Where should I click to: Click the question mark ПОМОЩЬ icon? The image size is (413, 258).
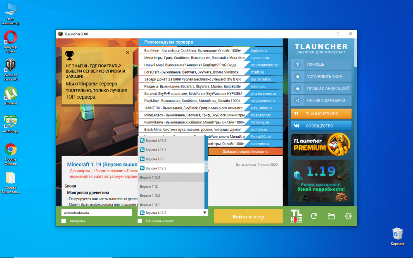(x=297, y=64)
